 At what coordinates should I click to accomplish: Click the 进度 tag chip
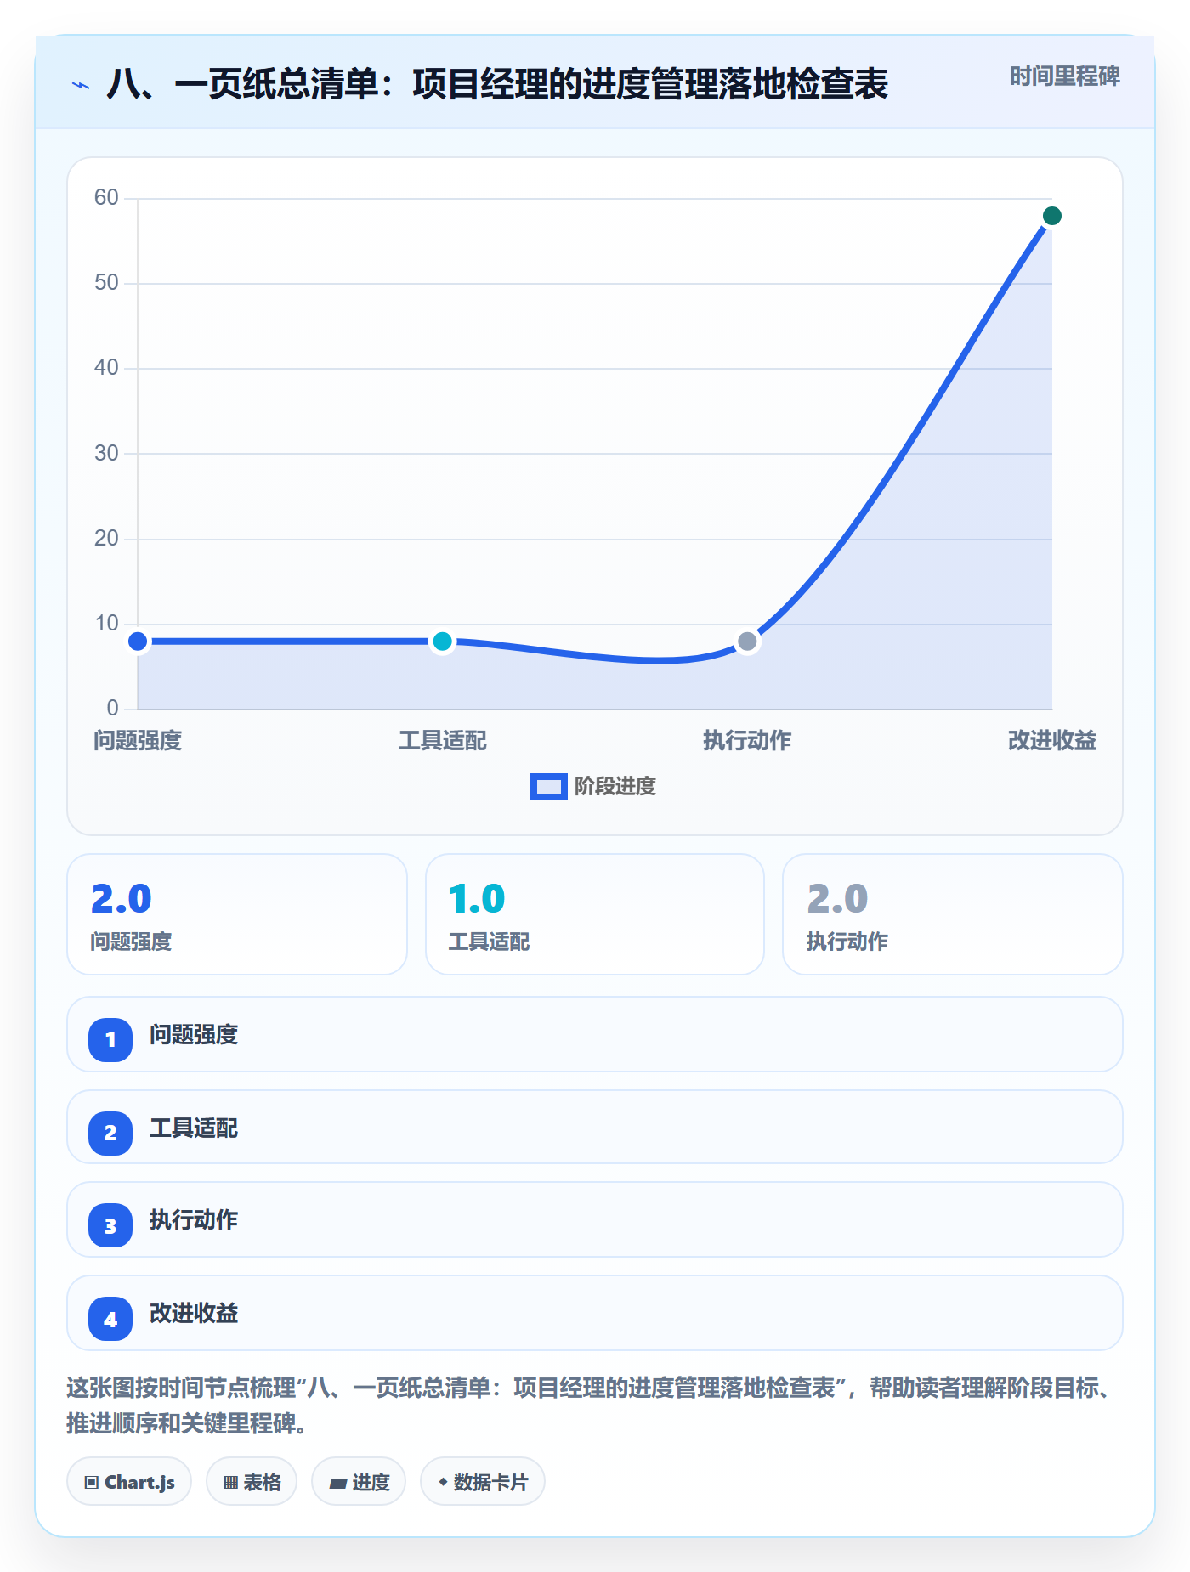pyautogui.click(x=359, y=1481)
